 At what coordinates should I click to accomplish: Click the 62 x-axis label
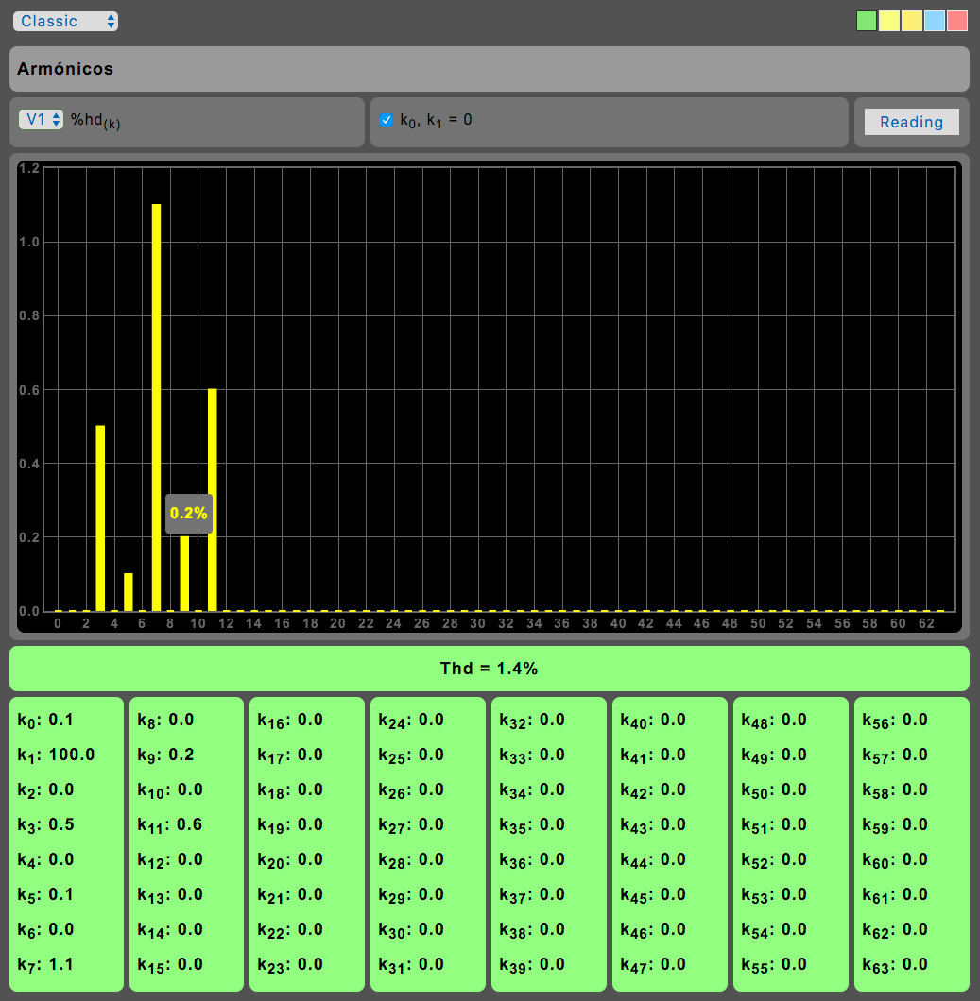pos(926,623)
